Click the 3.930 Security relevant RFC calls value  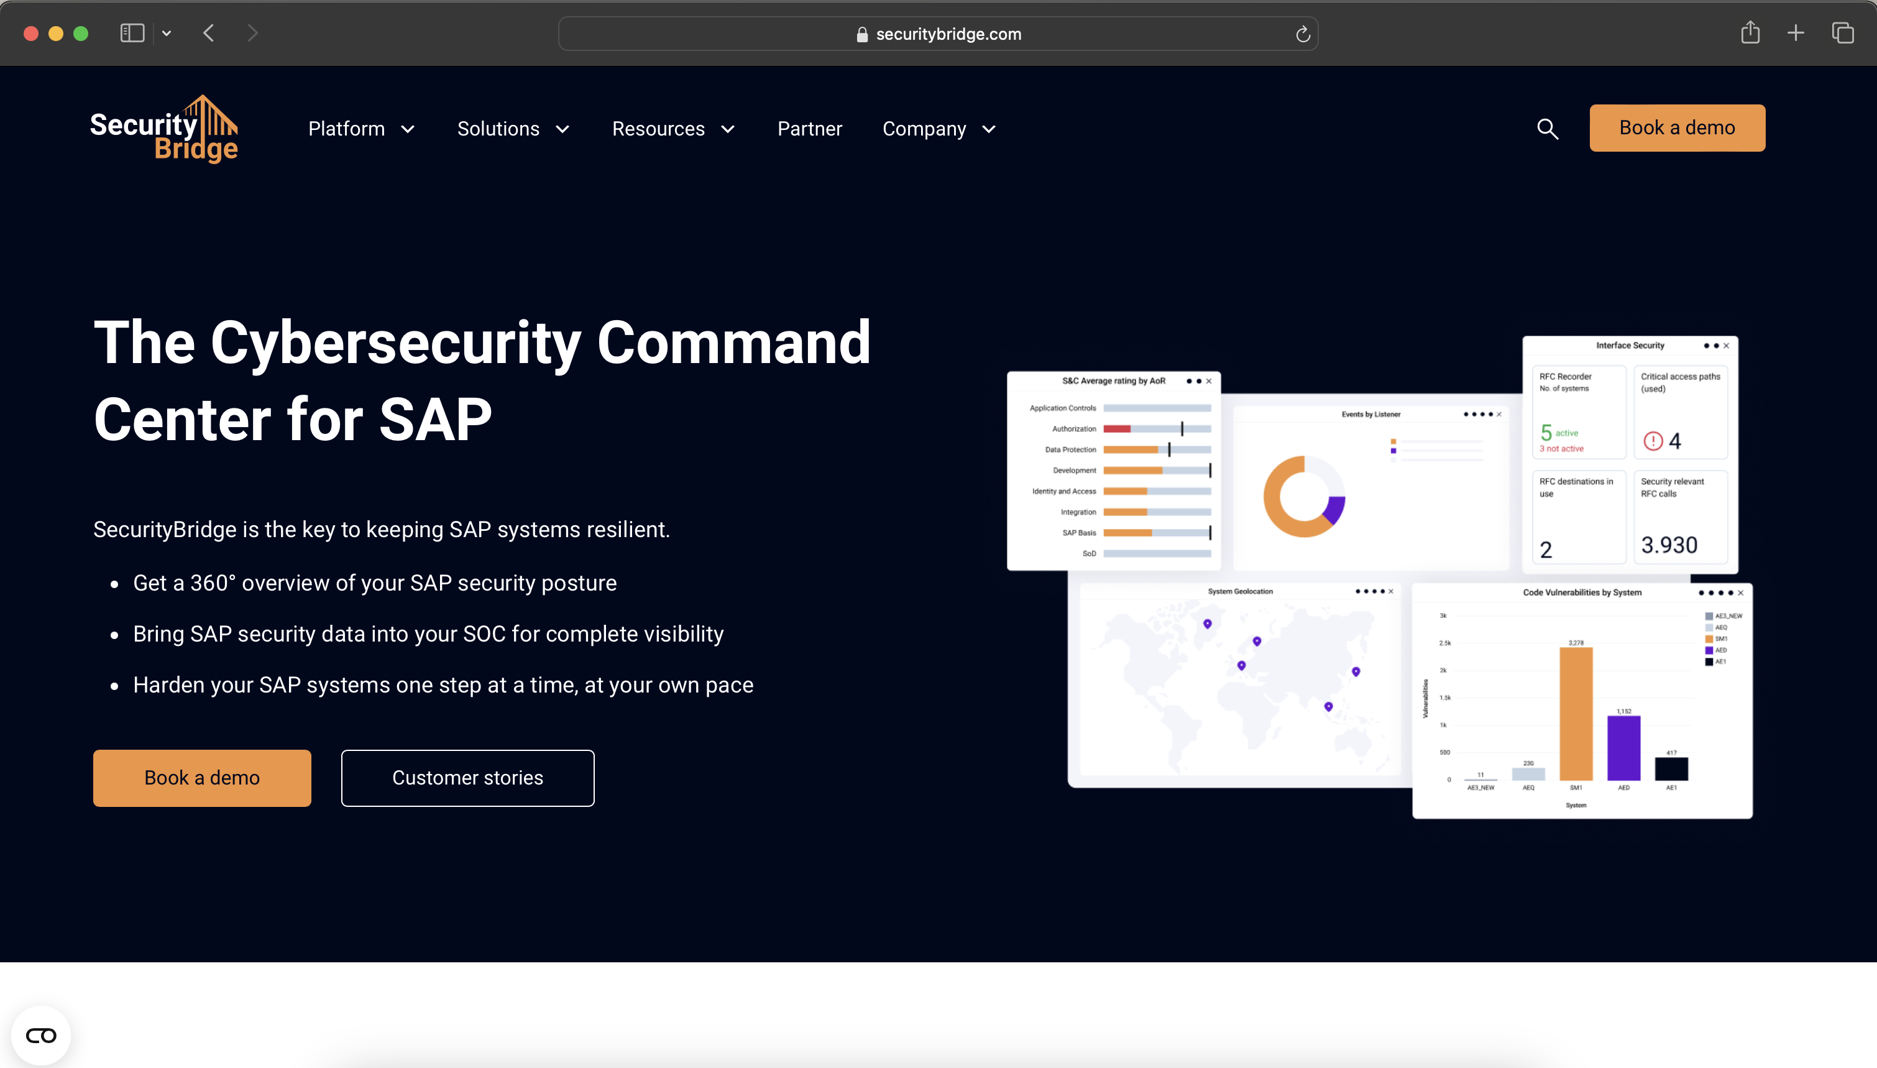(x=1669, y=545)
